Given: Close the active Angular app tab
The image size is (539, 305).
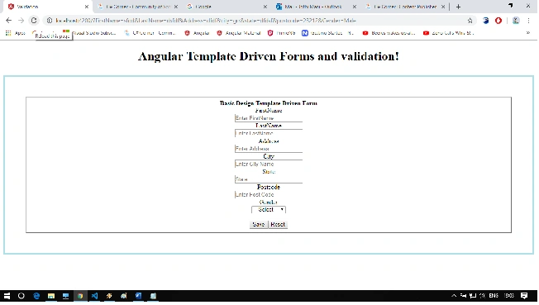Looking at the screenshot, I should pyautogui.click(x=87, y=7).
